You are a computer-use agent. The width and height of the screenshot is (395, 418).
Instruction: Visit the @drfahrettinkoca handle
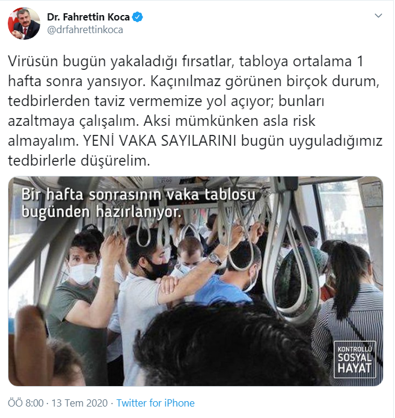point(85,30)
